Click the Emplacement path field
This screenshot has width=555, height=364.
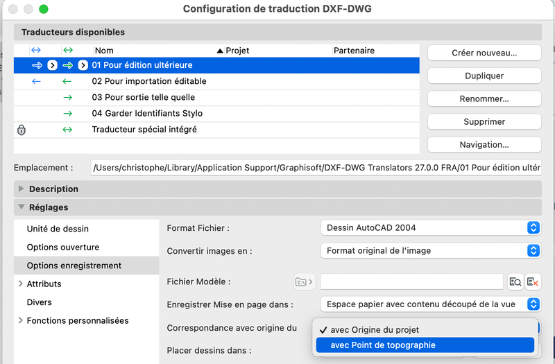click(316, 168)
